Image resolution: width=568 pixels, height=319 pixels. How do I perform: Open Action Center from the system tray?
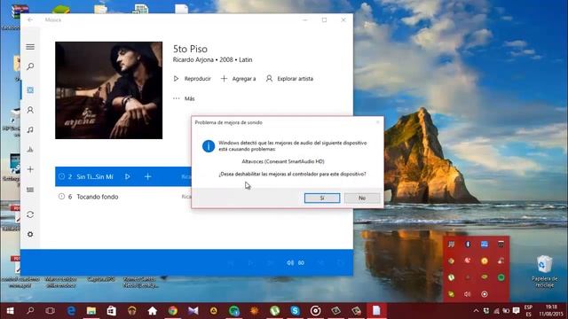pos(516,311)
